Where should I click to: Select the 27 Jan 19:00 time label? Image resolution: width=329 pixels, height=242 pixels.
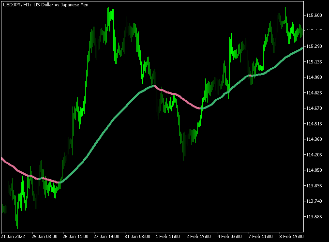(x=107, y=237)
